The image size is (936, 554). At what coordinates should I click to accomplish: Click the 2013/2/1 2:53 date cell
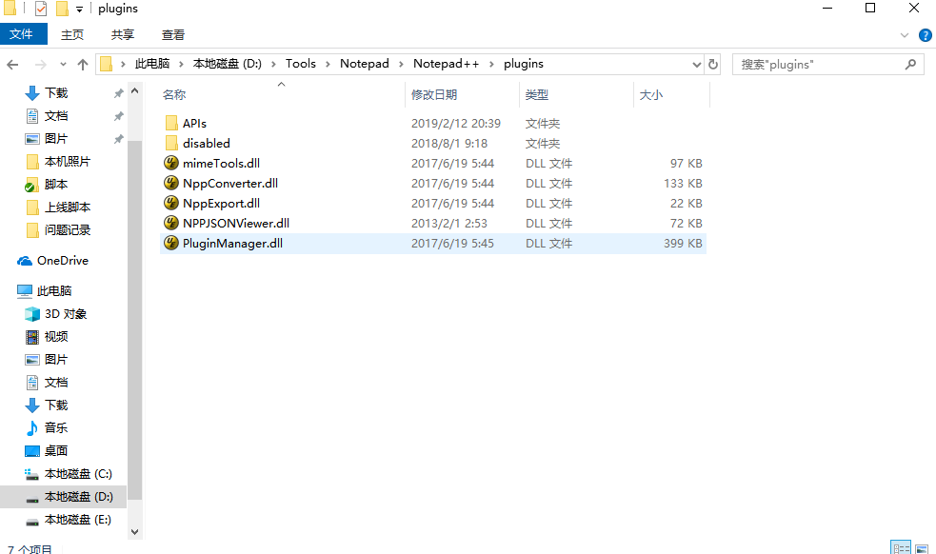click(448, 224)
